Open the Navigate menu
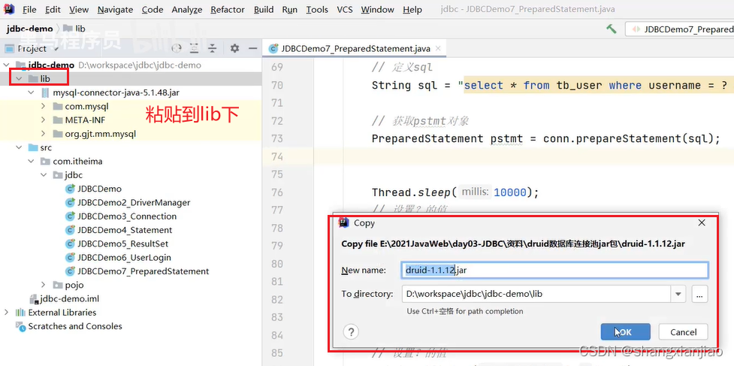The height and width of the screenshot is (366, 734). [x=115, y=9]
